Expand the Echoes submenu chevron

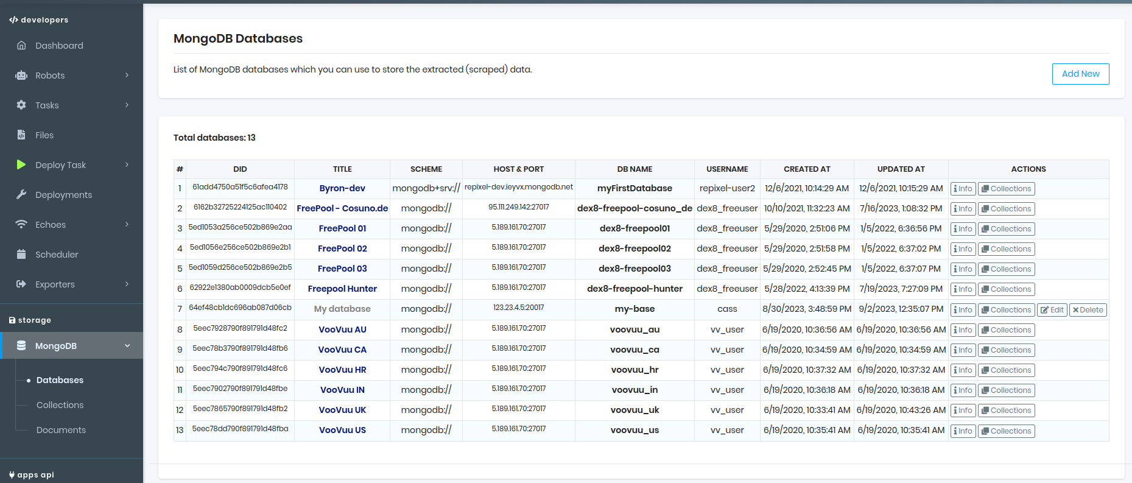(127, 224)
